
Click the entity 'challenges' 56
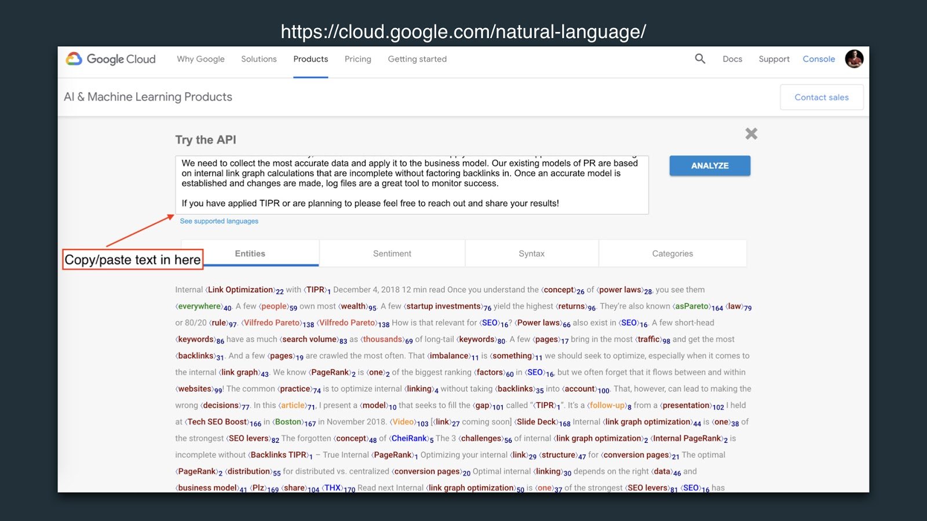click(485, 438)
